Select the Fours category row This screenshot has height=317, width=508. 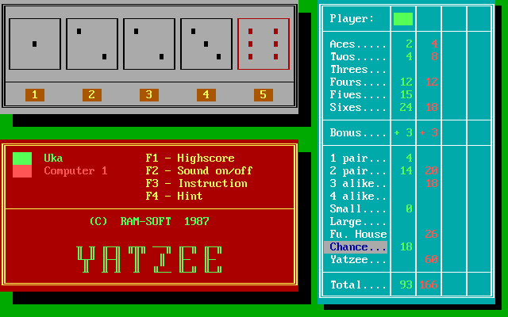(x=358, y=82)
